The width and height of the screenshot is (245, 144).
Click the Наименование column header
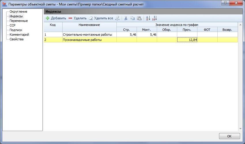click(x=89, y=27)
